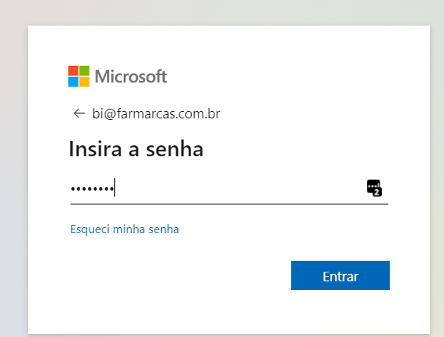
Task: Focus the password input field
Action: [x=232, y=188]
